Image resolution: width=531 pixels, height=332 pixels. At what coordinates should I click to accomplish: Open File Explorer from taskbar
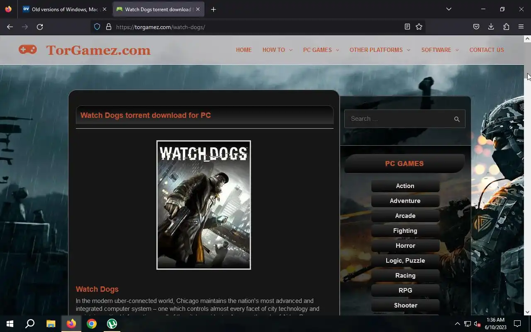click(51, 324)
